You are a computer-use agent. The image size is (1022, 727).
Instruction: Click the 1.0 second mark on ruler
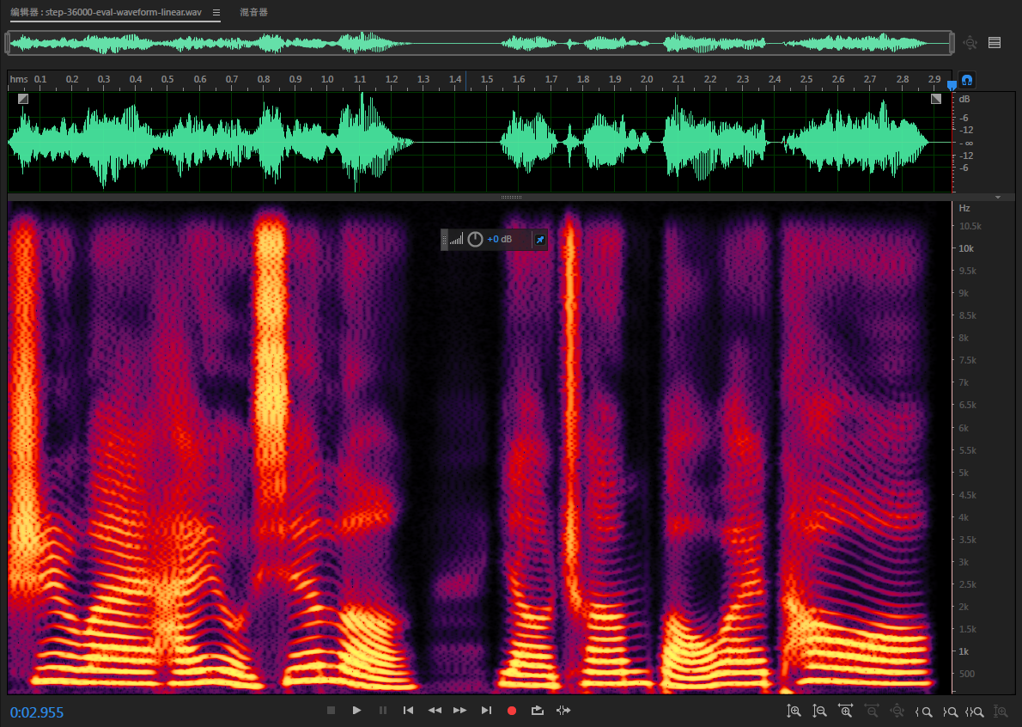pos(327,79)
